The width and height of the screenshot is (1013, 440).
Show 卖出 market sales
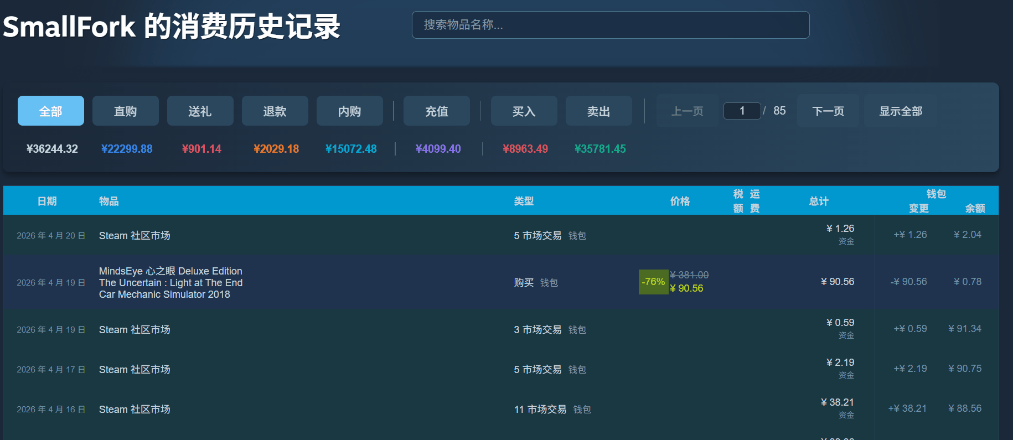click(598, 111)
